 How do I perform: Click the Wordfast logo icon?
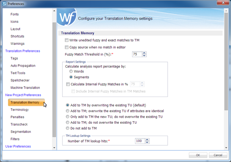coord(67,17)
